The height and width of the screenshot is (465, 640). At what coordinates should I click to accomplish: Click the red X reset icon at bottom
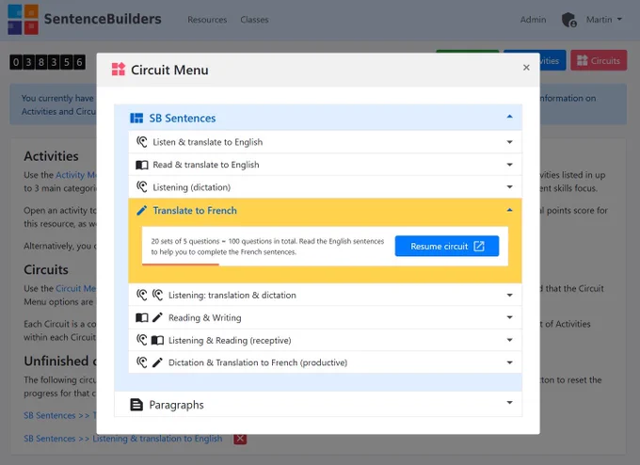point(240,439)
